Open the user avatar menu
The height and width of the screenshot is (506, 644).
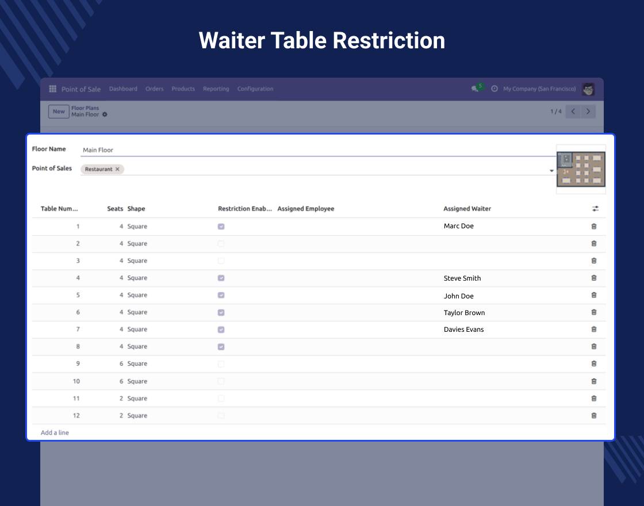click(588, 89)
